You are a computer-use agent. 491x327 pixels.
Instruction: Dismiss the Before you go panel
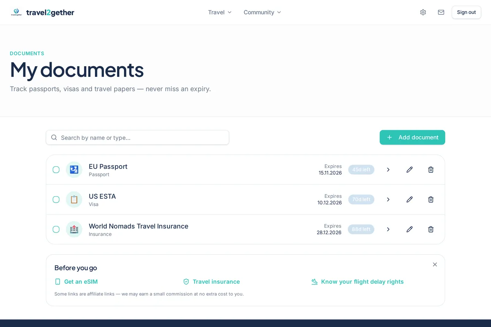[435, 264]
